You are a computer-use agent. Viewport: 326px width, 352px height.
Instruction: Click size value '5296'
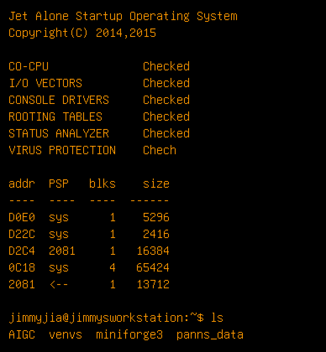156,217
